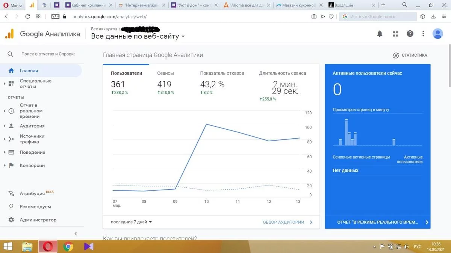451x253 pixels.
Task: Click the Google Analytics logo
Action: point(9,34)
